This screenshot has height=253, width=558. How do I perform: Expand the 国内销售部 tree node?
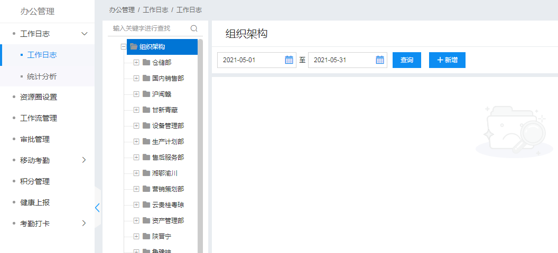tap(136, 79)
